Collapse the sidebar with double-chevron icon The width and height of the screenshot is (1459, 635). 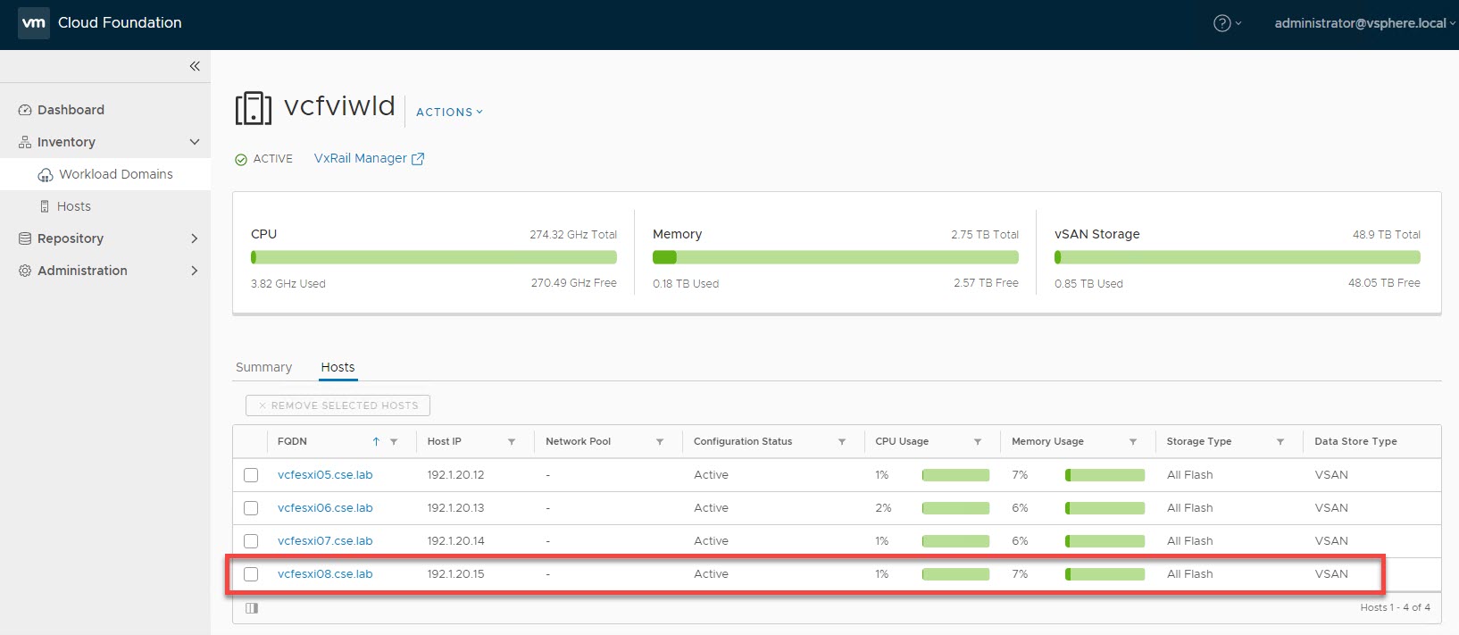point(195,66)
